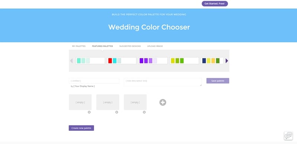The width and height of the screenshot is (297, 144).
Task: Open the Upload Image tab
Action: coord(155,46)
